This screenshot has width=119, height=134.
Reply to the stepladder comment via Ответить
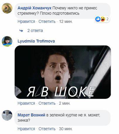(x=47, y=21)
